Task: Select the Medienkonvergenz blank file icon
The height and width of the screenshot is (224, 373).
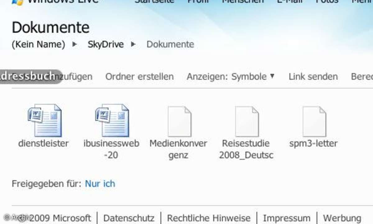Action: [x=179, y=121]
